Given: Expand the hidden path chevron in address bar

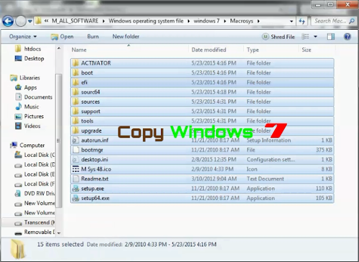Looking at the screenshot, I should point(47,21).
